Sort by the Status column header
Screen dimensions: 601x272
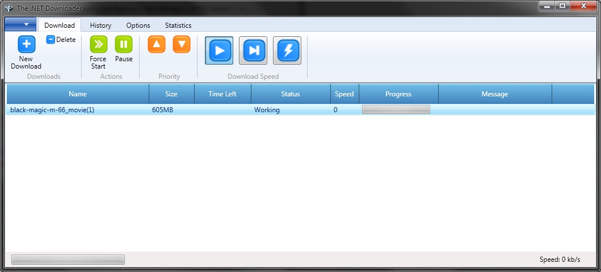(291, 93)
